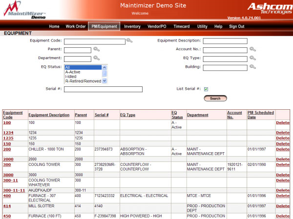293x219 pixels.
Task: Sort by PM Scheduled Date column header
Action: (x=260, y=115)
